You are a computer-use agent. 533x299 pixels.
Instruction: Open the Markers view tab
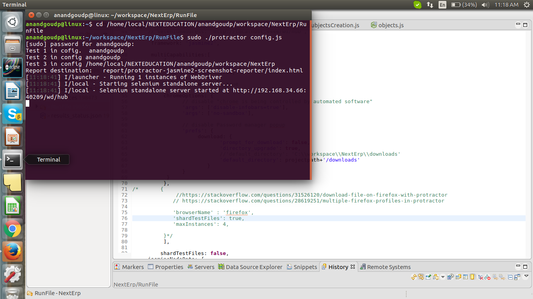[129, 267]
